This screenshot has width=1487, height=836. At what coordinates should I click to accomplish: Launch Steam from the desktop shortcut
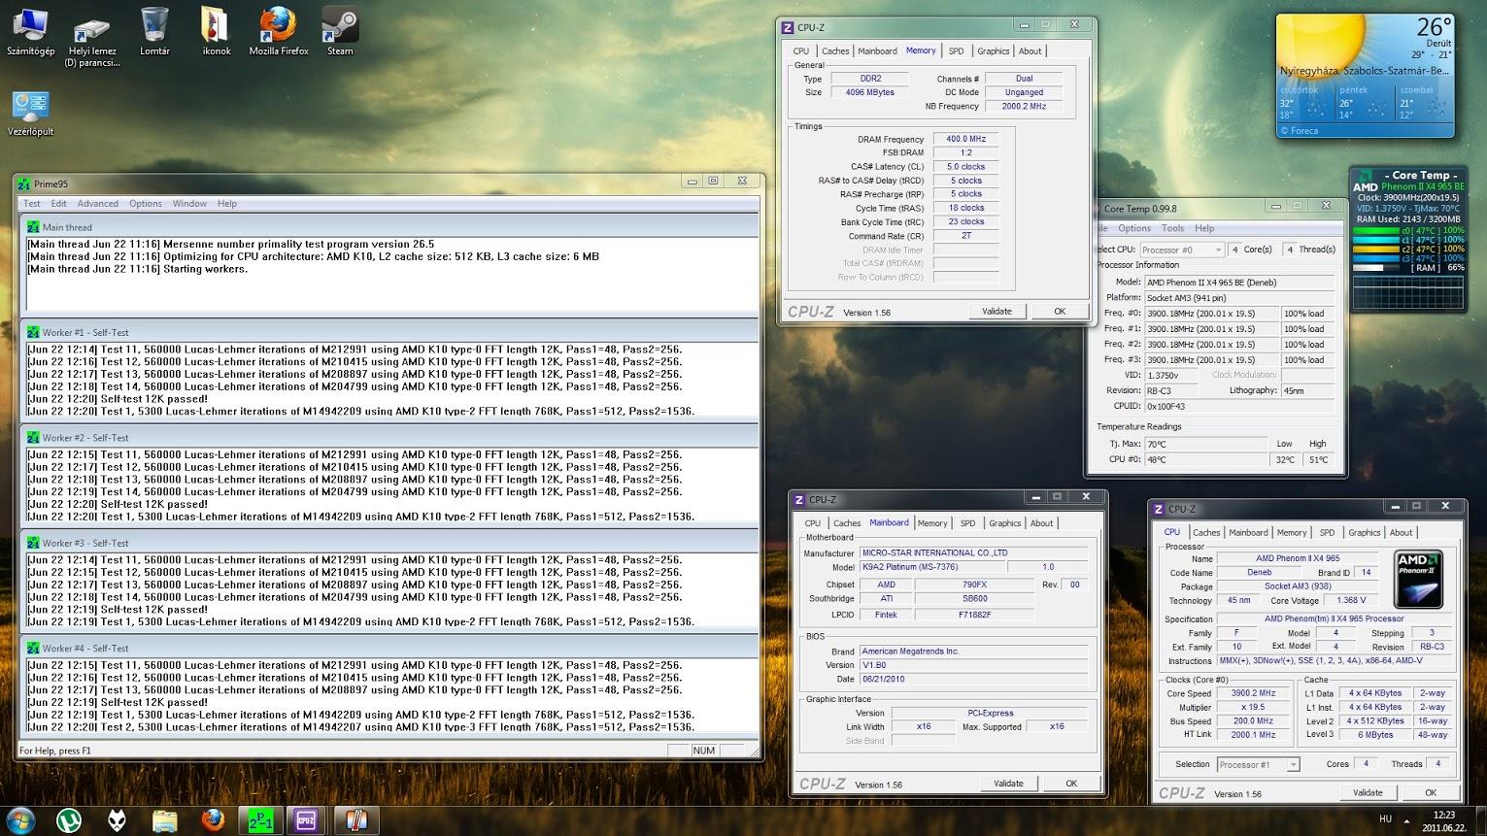(x=340, y=32)
